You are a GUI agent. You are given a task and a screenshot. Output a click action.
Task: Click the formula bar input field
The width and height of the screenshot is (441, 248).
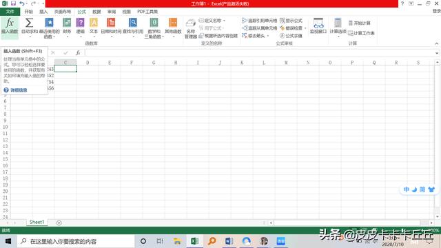pyautogui.click(x=260, y=53)
